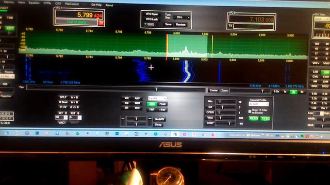Select LSB mode
The height and width of the screenshot is (185, 330).
(315, 72)
